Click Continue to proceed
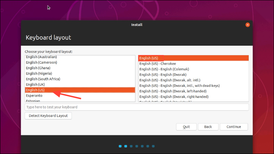This screenshot has height=154, width=274. pos(234,127)
